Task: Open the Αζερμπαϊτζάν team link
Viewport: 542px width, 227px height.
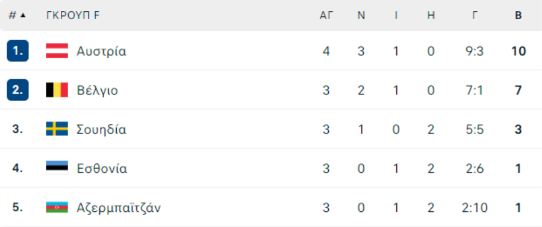Action: pos(119,208)
